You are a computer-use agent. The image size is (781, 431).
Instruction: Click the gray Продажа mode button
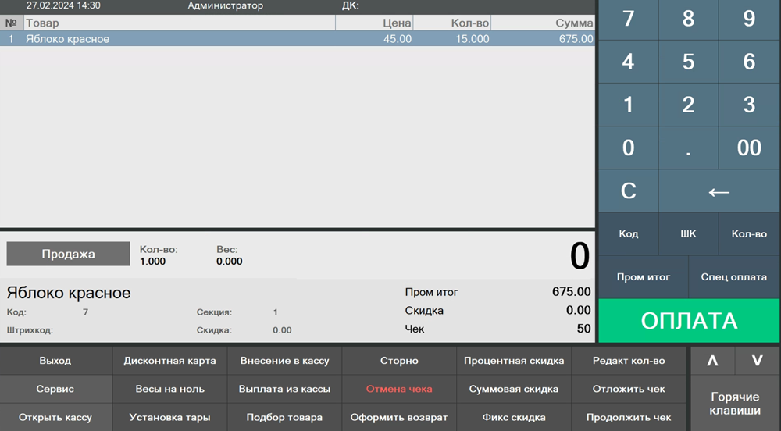(x=68, y=254)
